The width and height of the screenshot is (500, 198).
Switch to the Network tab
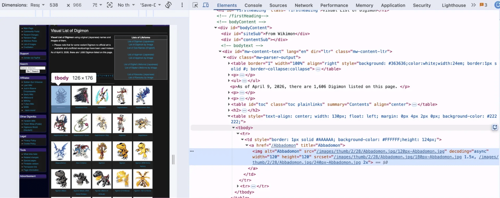click(x=304, y=5)
